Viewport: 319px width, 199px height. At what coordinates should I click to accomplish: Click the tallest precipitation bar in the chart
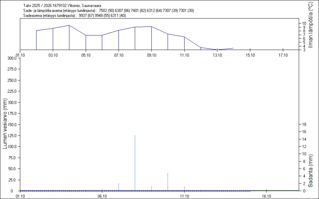click(x=135, y=162)
